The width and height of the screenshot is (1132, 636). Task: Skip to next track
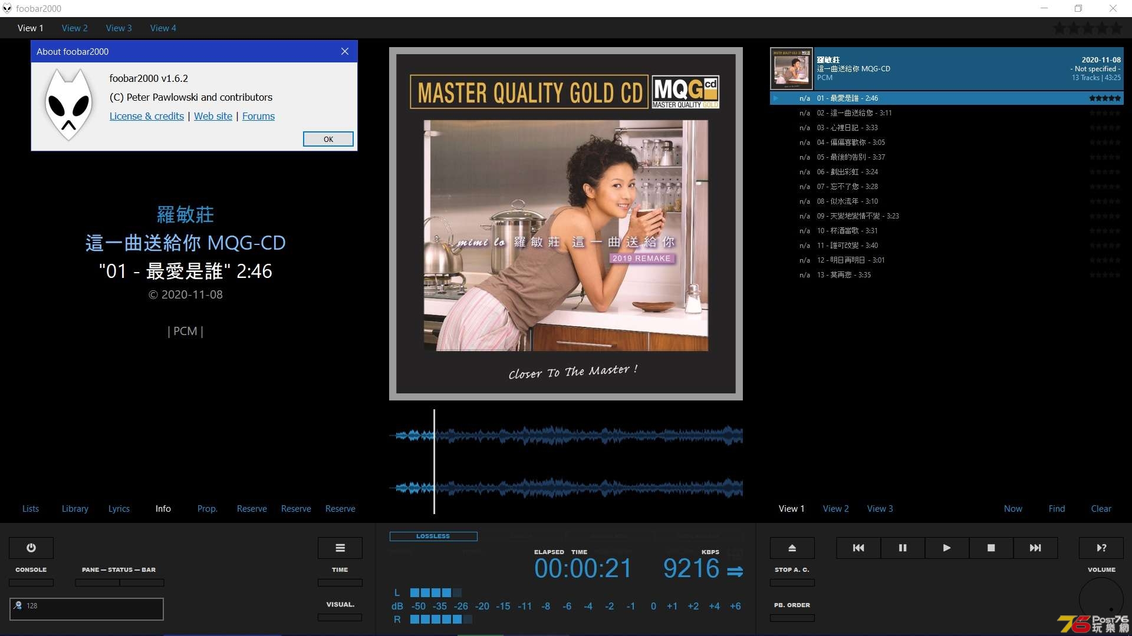click(x=1035, y=548)
